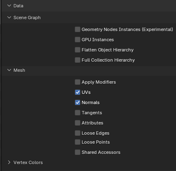Check the Apply Modifiers box

[x=78, y=82]
